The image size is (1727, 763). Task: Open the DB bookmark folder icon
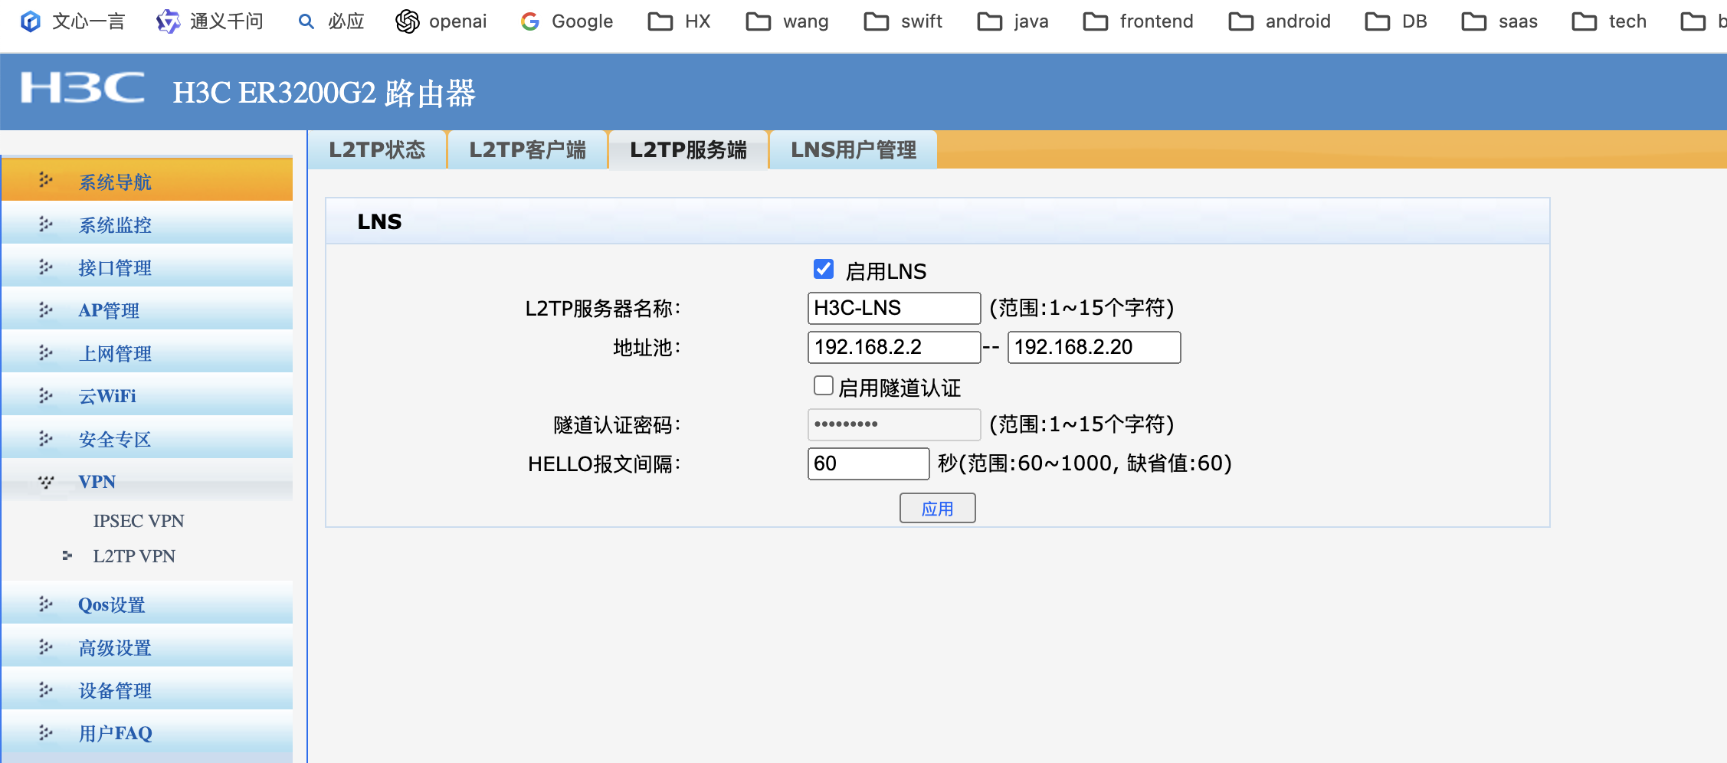pos(1377,21)
